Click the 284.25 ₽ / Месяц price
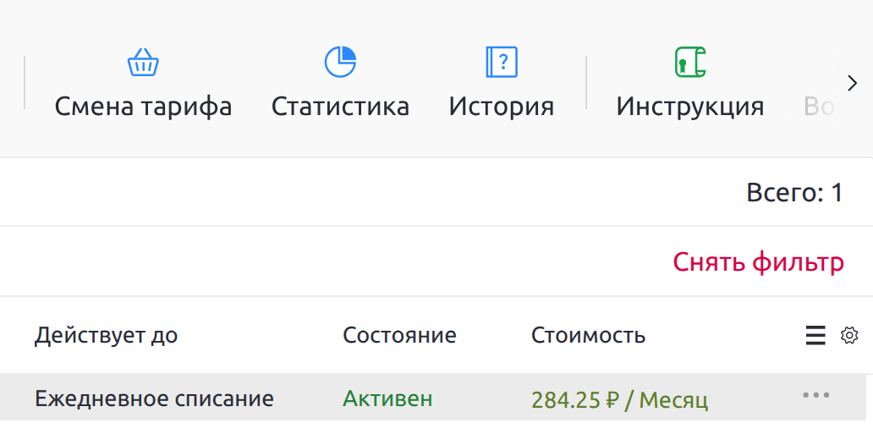The height and width of the screenshot is (445, 873). [x=619, y=399]
